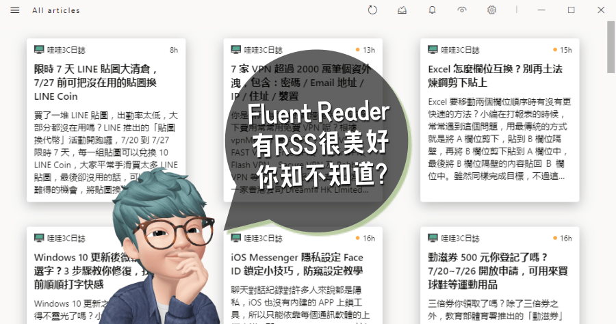Click the 8h timestamp on the LINE card
Image resolution: width=616 pixels, height=324 pixels.
click(174, 50)
